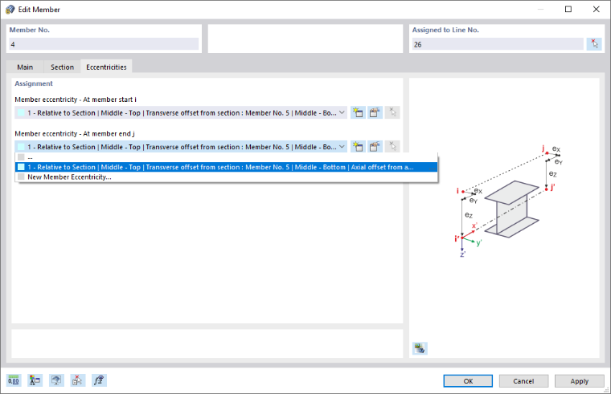The width and height of the screenshot is (611, 394).
Task: Click the Apply button
Action: pyautogui.click(x=579, y=381)
